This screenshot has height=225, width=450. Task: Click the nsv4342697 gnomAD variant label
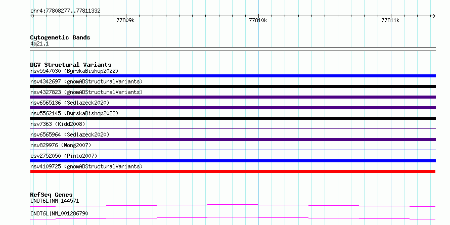point(86,81)
